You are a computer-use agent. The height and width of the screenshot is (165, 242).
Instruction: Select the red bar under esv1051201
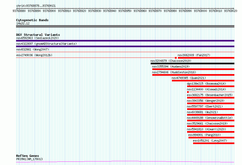click(x=214, y=144)
